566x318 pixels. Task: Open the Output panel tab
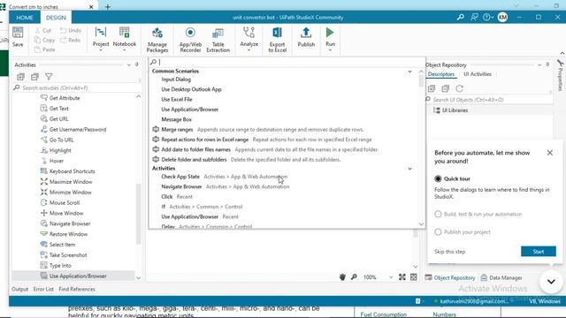pos(19,289)
